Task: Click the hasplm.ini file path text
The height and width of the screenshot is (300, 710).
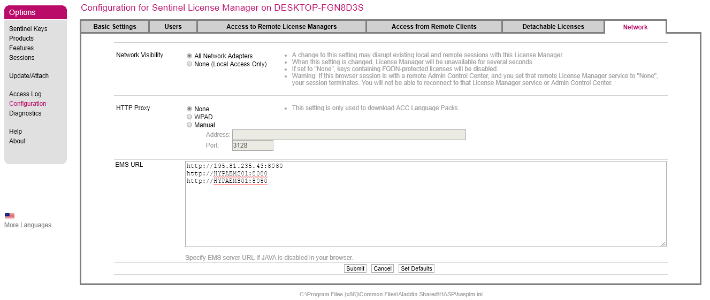Action: coord(391,295)
